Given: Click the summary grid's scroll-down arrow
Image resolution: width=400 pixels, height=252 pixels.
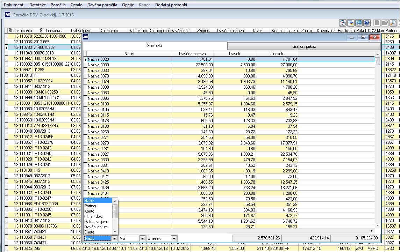Looking at the screenshot, I should pyautogui.click(x=378, y=225).
